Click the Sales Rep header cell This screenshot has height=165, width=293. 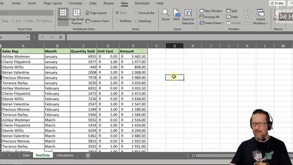[23, 51]
